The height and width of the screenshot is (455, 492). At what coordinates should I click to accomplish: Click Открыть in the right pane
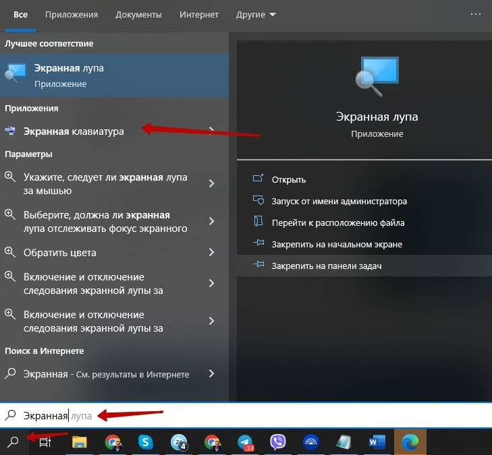289,180
